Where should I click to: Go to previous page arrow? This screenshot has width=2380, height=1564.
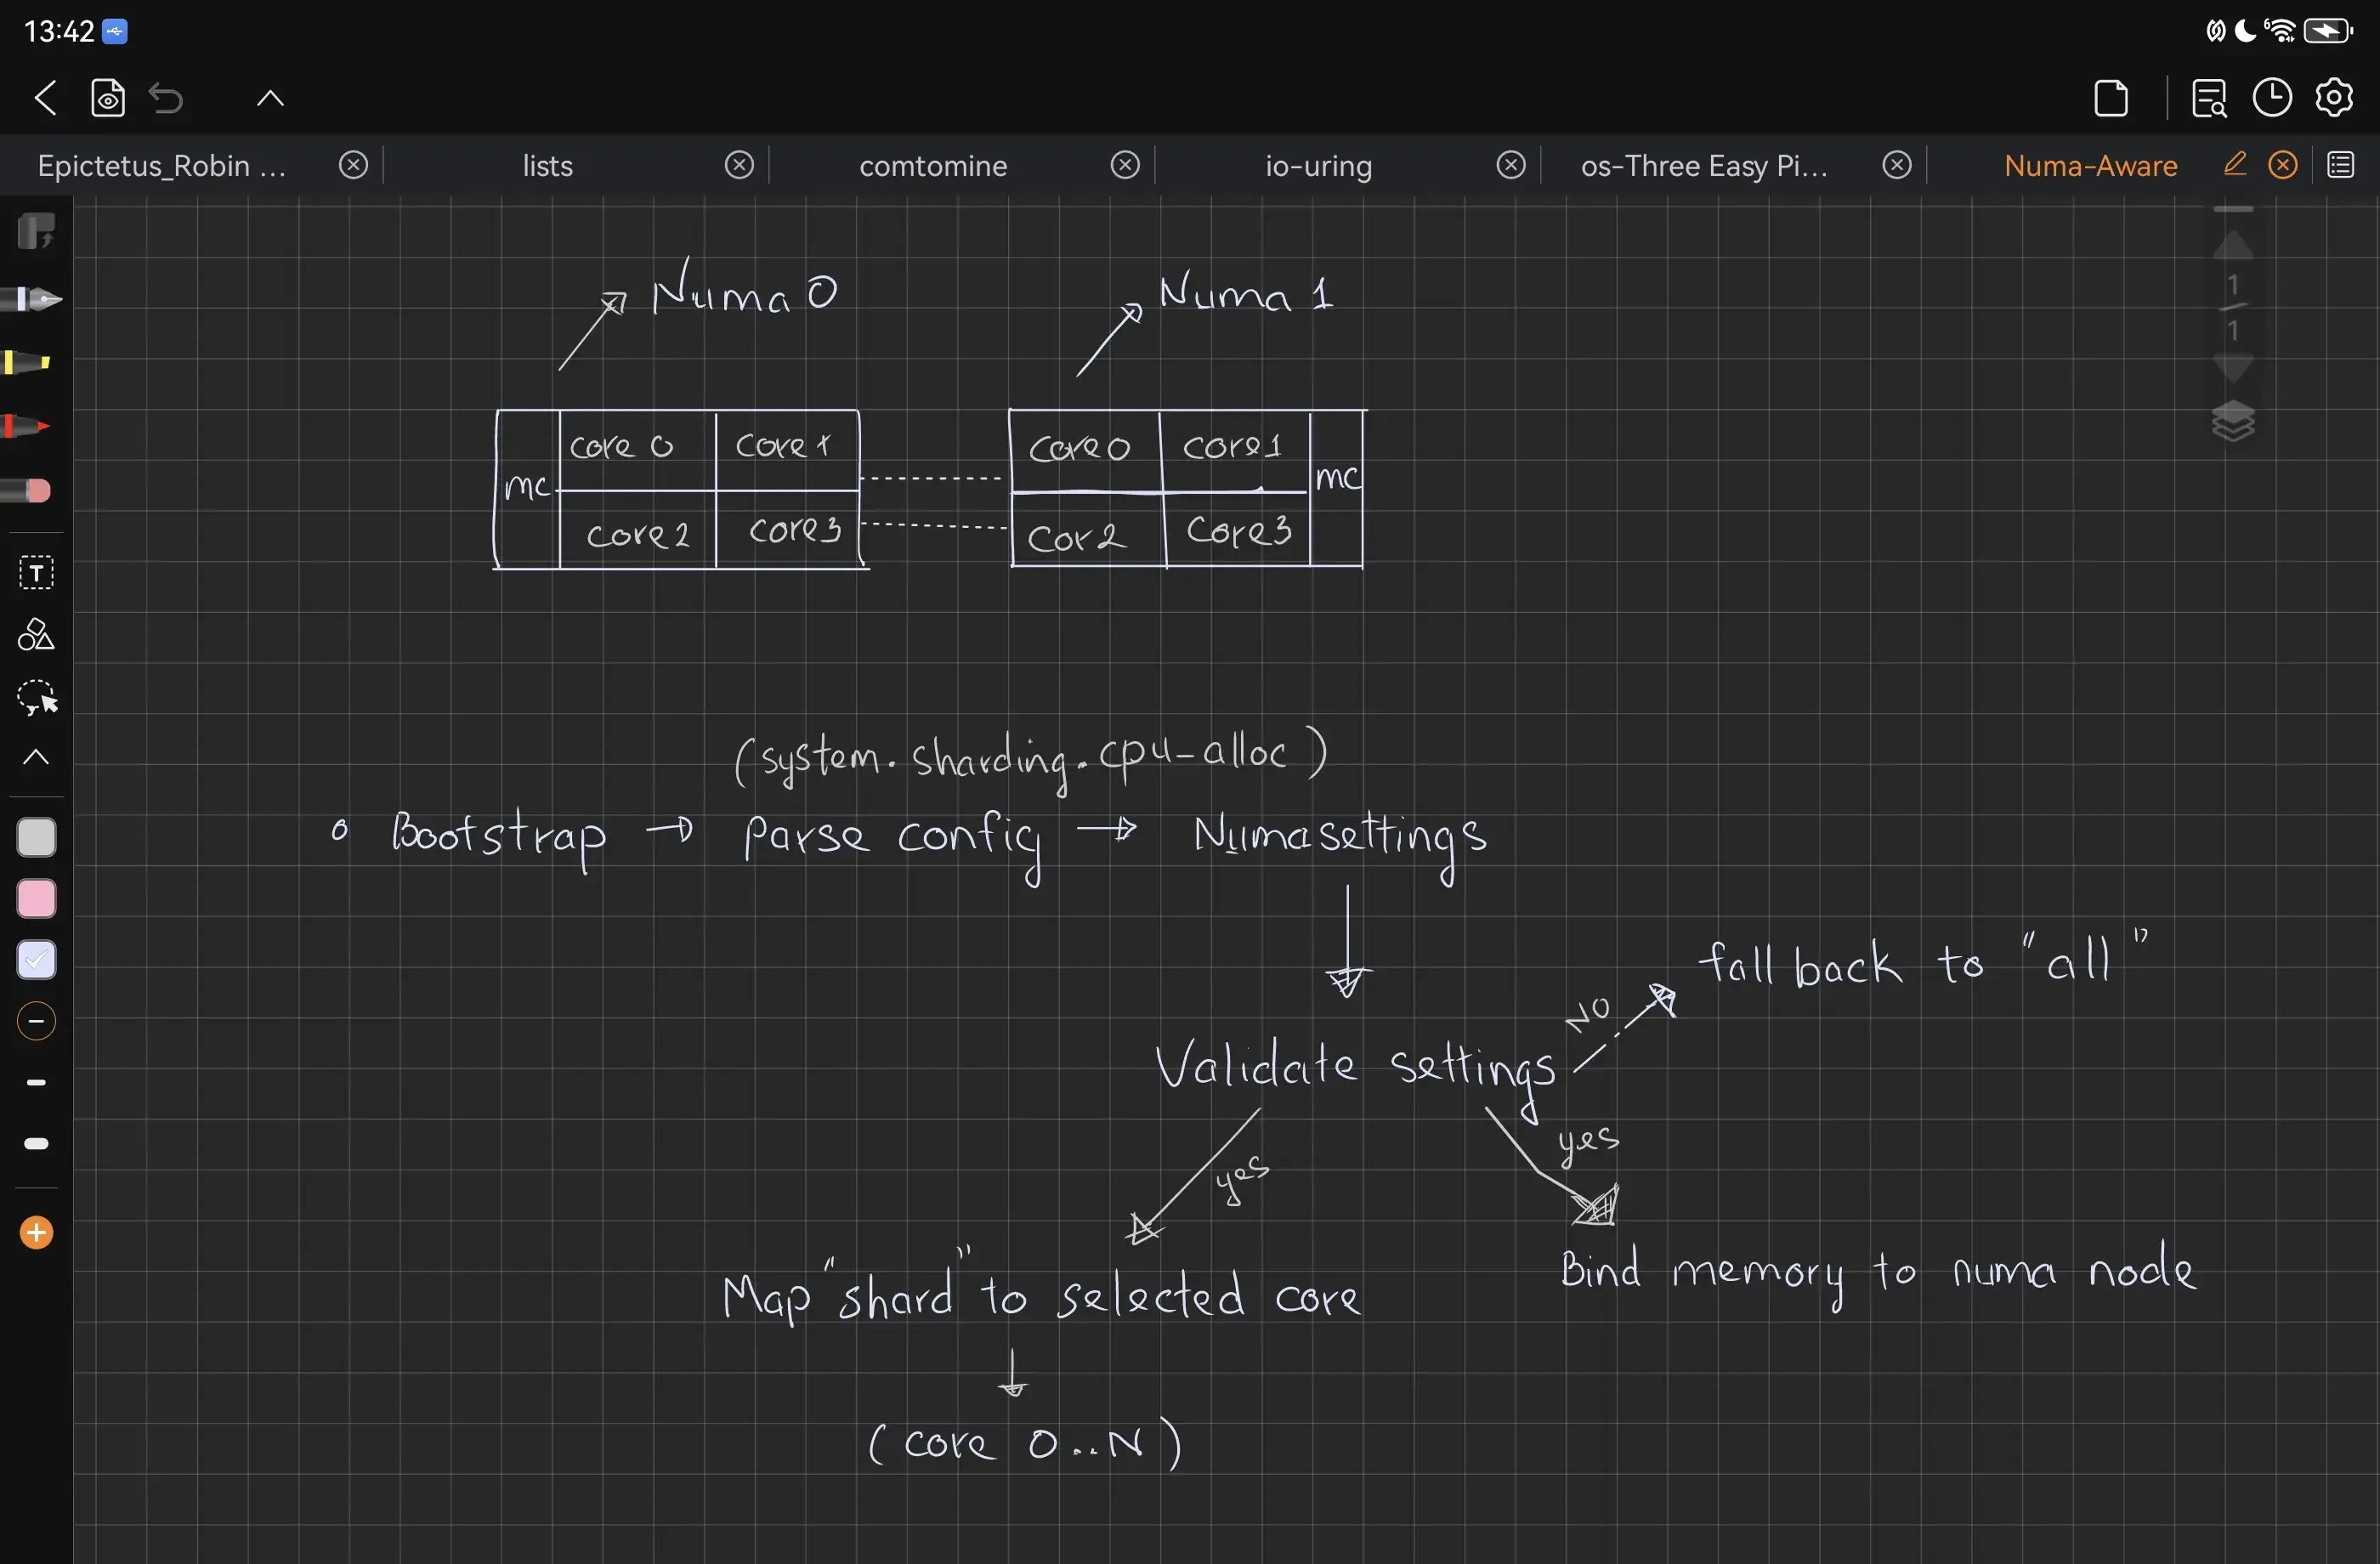[2233, 245]
